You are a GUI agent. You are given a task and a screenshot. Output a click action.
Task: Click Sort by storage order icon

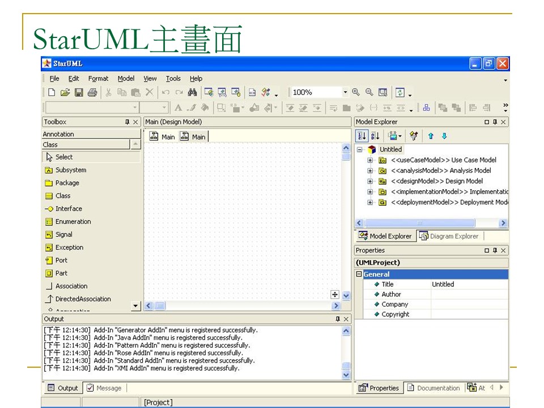click(x=362, y=136)
